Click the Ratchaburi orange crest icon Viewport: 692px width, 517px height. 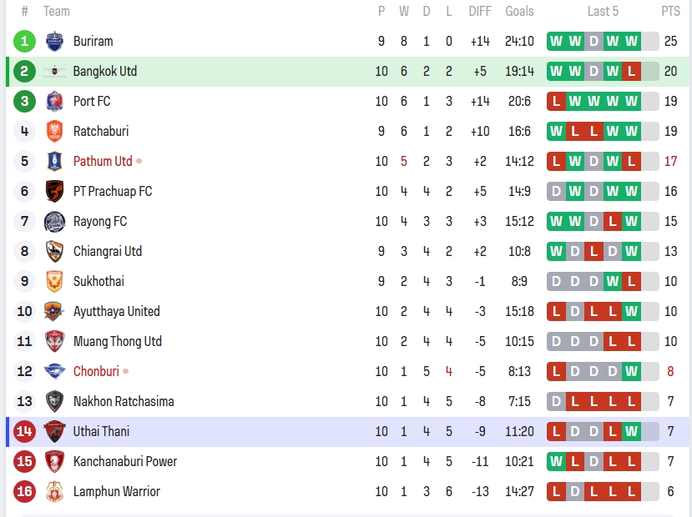pyautogui.click(x=54, y=131)
